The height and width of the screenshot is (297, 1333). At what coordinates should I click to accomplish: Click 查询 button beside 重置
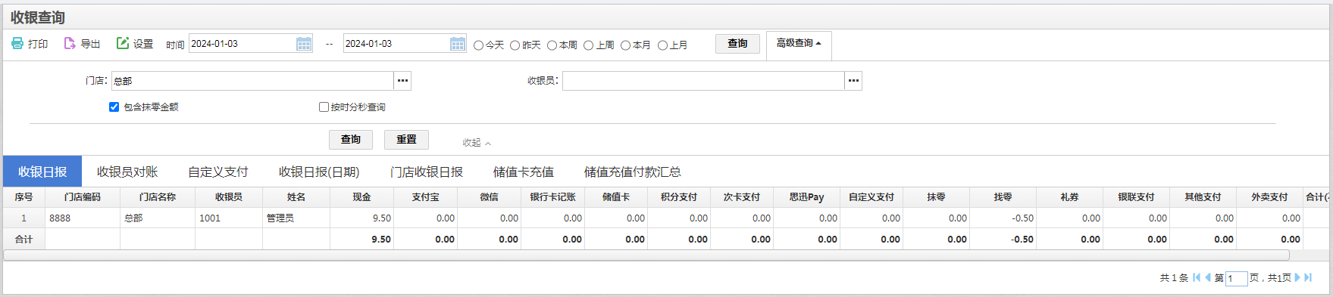coord(351,140)
